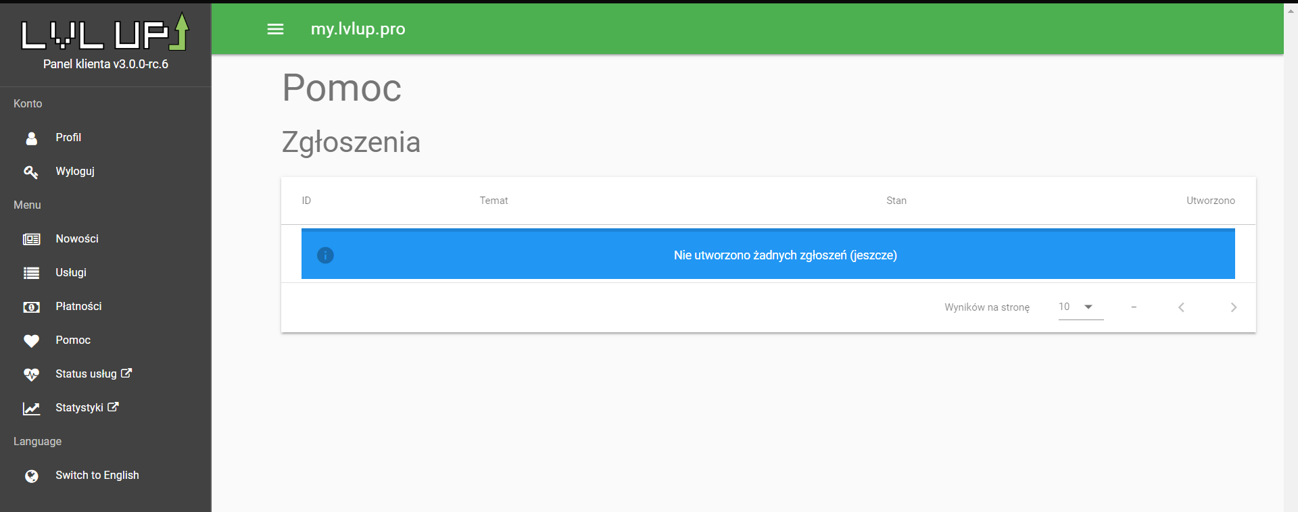Viewport: 1298px width, 512px height.
Task: Click the Profil person icon
Action: [x=31, y=138]
